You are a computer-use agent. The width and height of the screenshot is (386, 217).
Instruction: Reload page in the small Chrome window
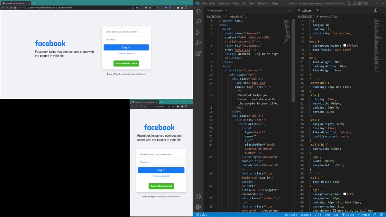[141, 106]
